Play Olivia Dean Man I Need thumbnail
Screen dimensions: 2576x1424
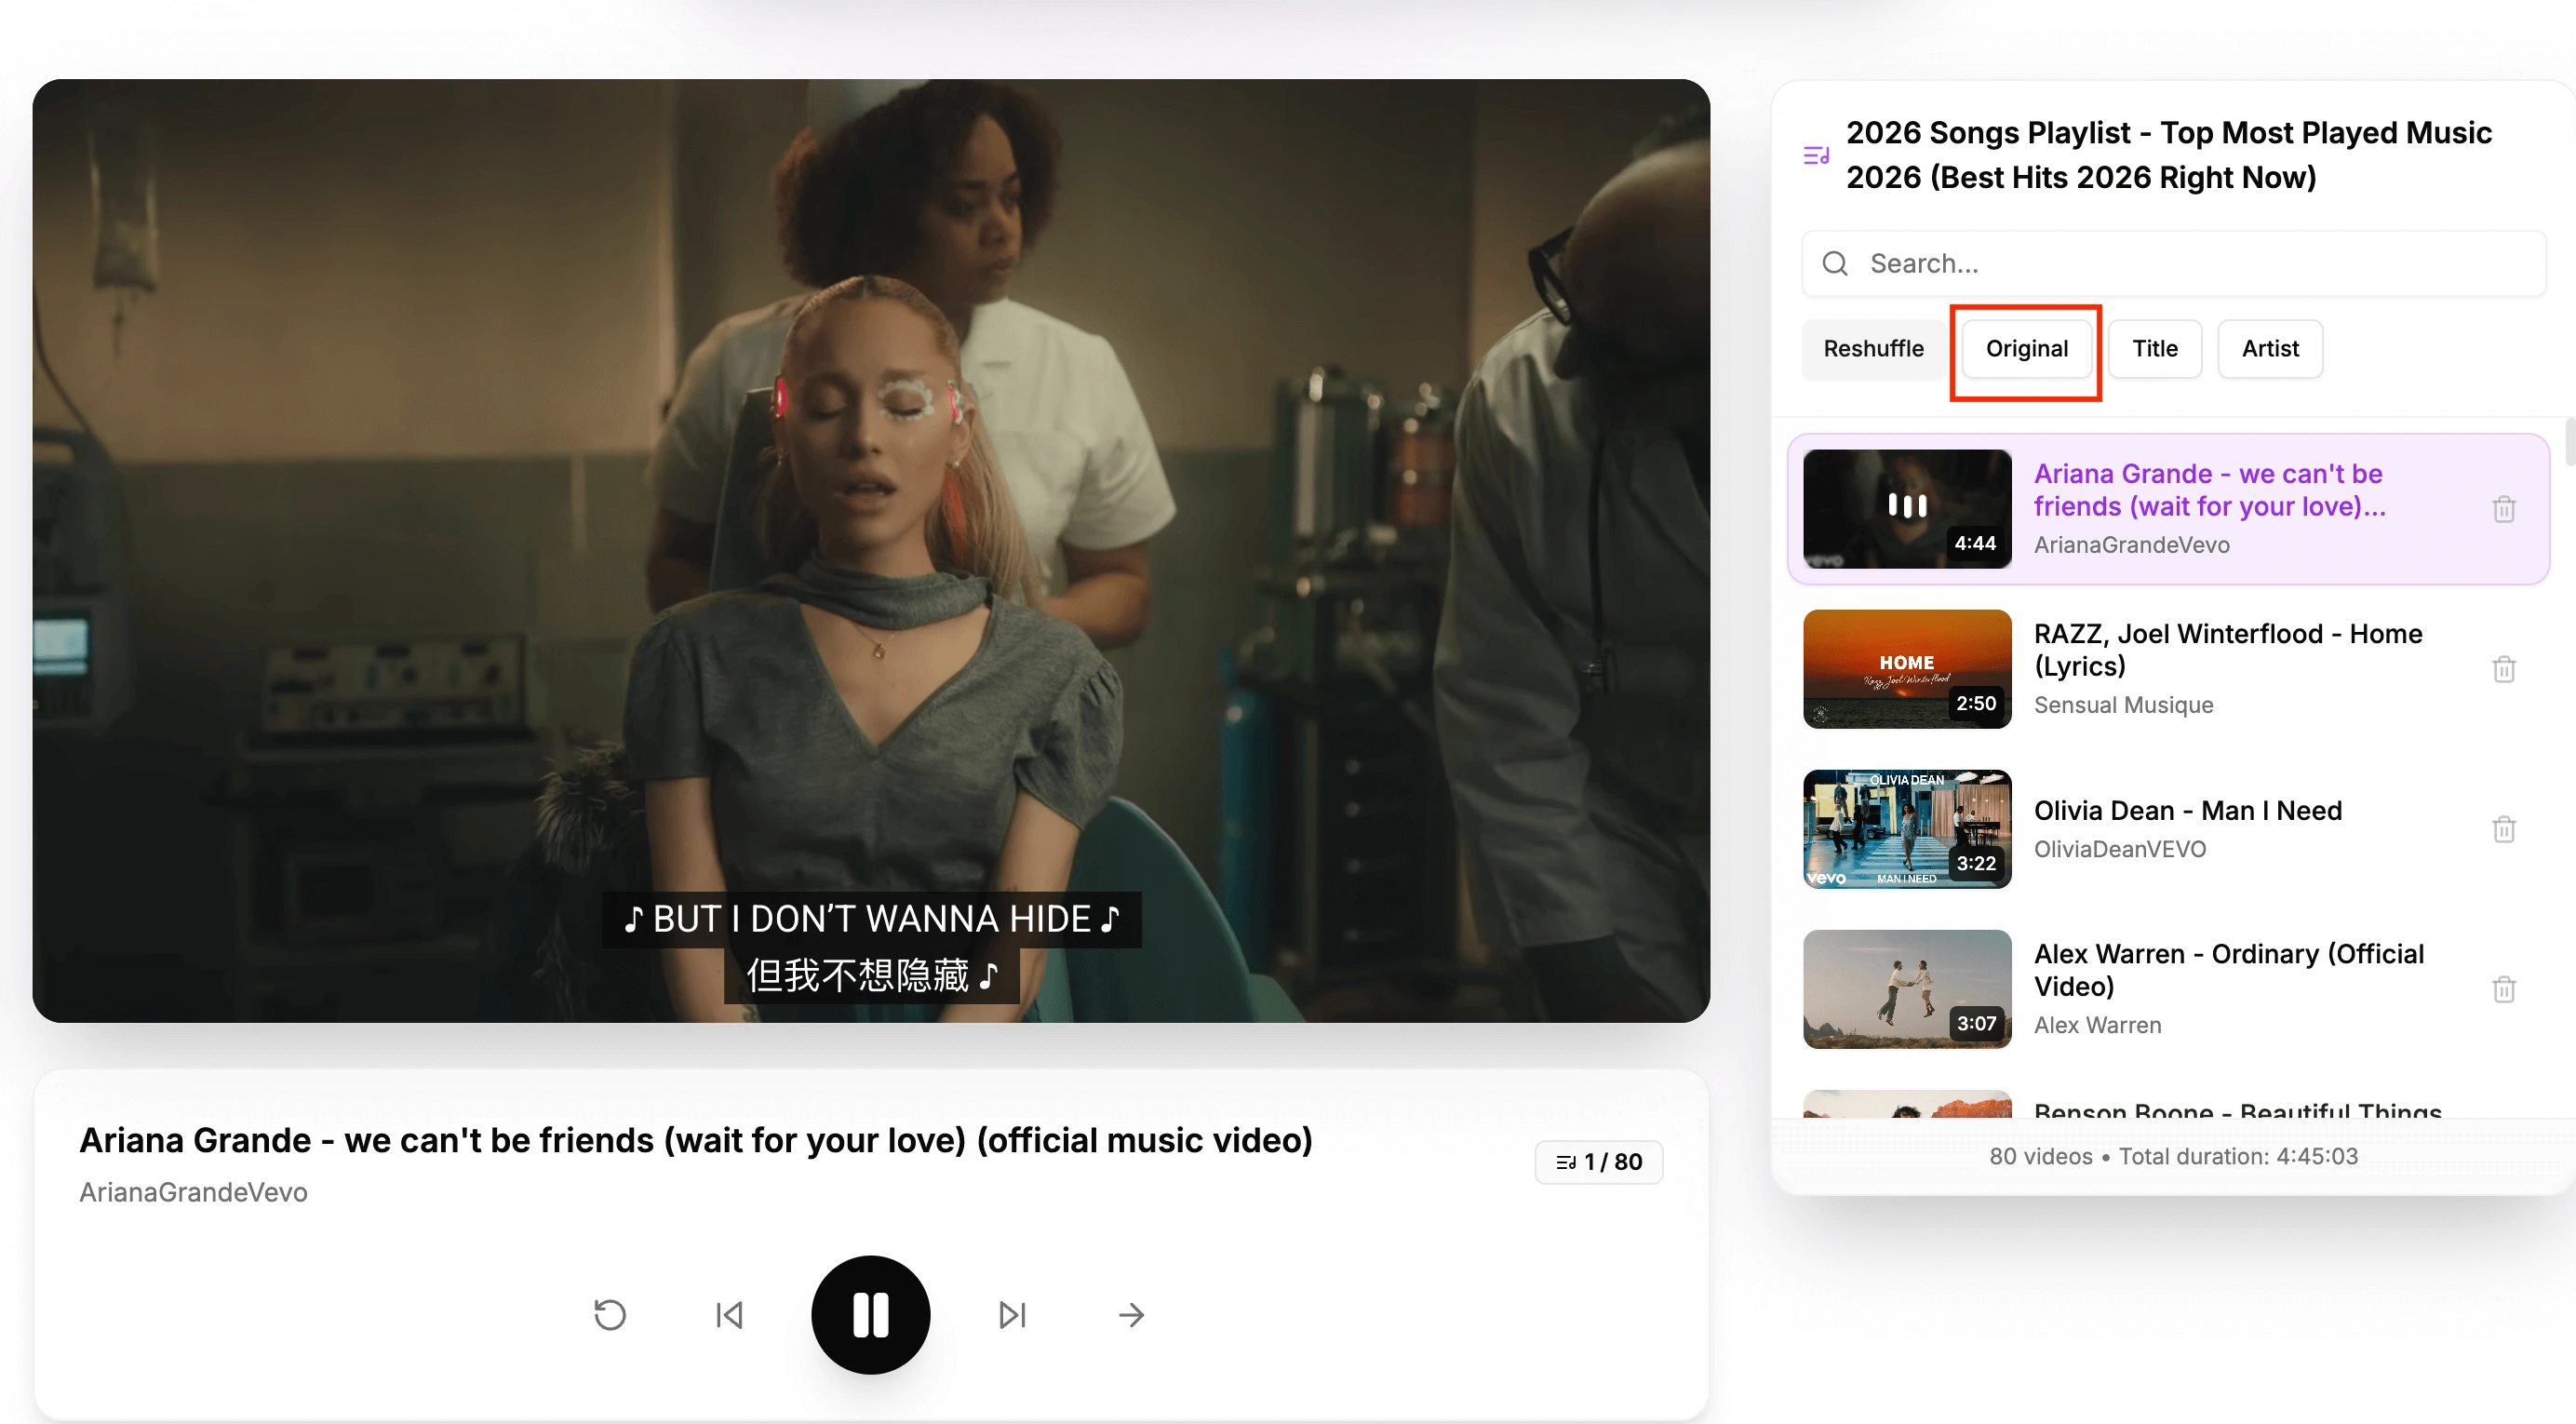[1906, 829]
